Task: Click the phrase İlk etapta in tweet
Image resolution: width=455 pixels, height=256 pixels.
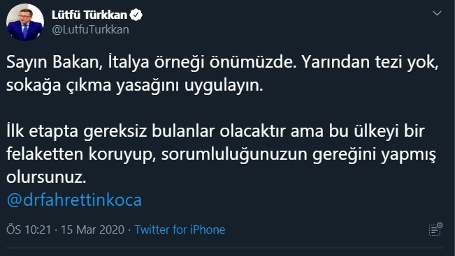Action: [42, 131]
